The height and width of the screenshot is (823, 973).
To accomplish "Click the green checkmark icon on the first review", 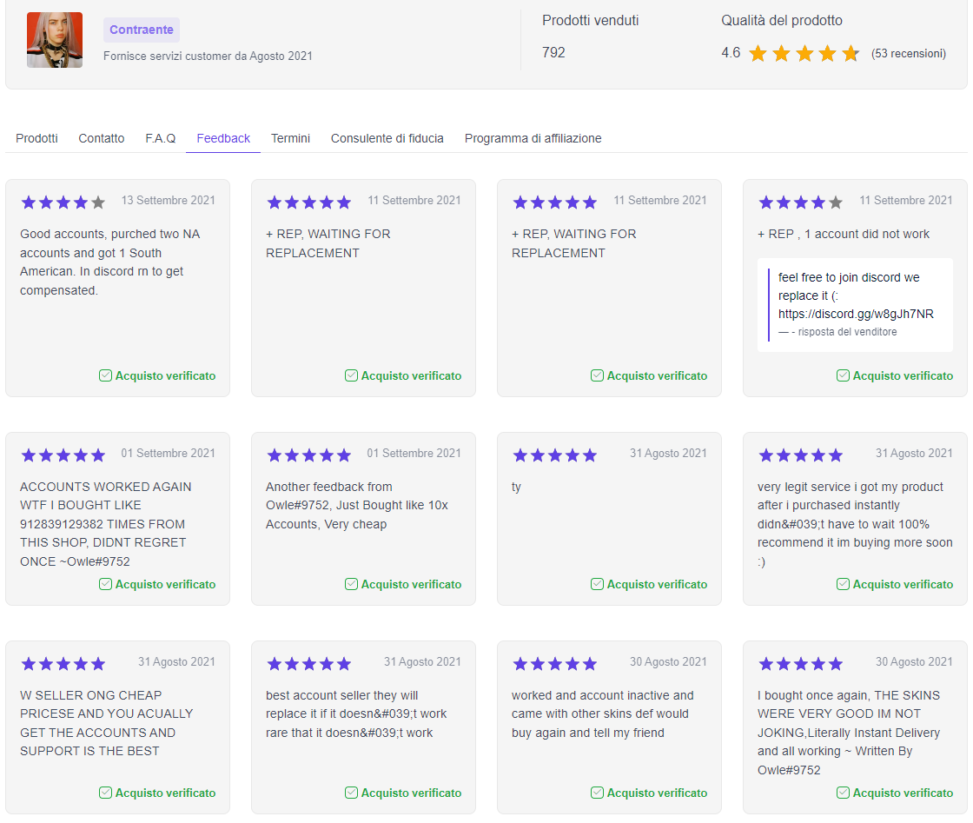I will tap(105, 375).
